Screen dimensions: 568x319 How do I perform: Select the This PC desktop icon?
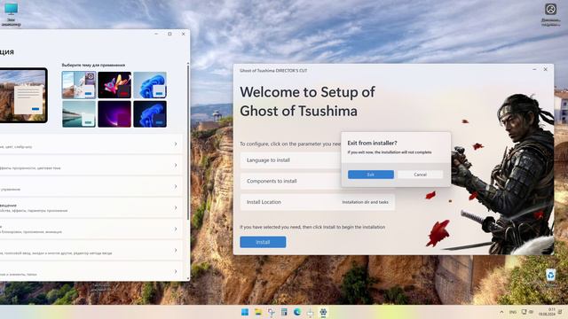[x=12, y=14]
